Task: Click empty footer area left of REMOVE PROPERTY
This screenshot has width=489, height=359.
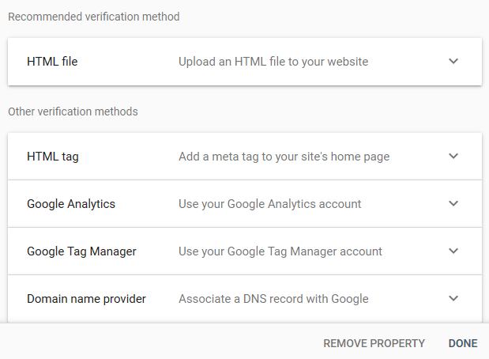Action: [x=158, y=343]
